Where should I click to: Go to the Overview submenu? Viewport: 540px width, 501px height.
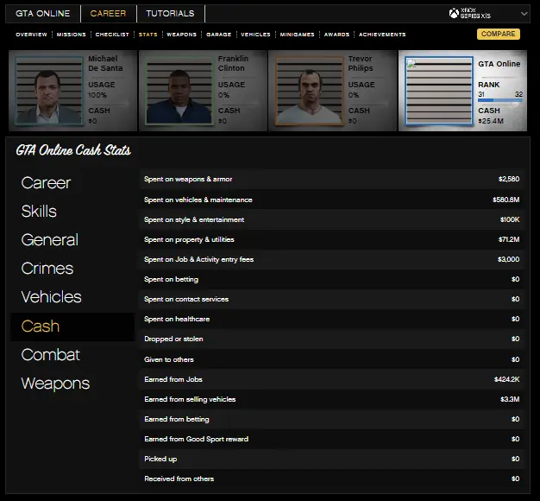click(31, 35)
